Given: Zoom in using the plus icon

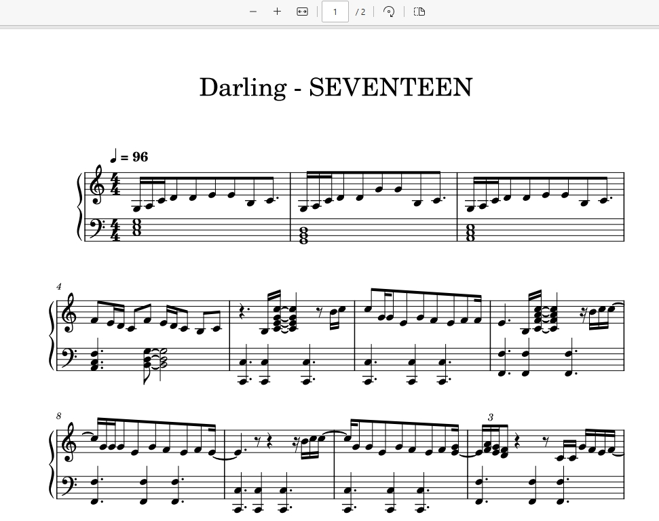Looking at the screenshot, I should pyautogui.click(x=277, y=12).
